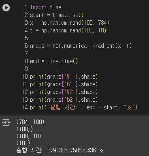Click the 'import time' line
Viewport: 149px width, 156px height.
pos(46,7)
